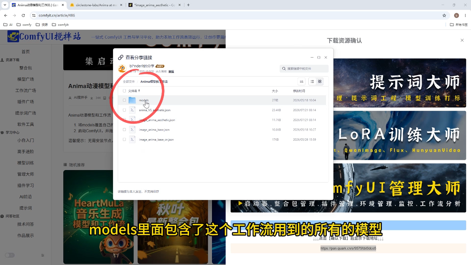The height and width of the screenshot is (265, 471).
Task: Open 工作流广场 in the sidebar
Action: tap(25, 91)
